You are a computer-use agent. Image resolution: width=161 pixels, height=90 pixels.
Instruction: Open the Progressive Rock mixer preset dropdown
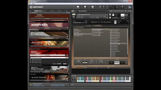(80, 23)
